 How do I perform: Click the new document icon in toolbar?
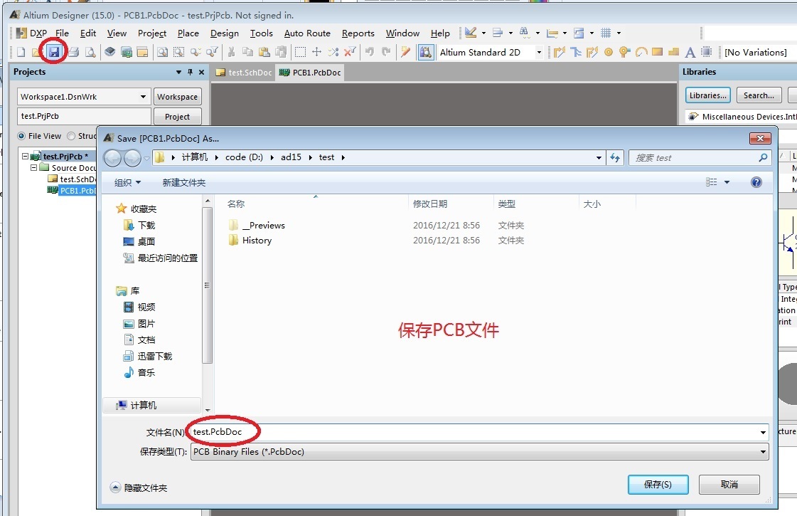pyautogui.click(x=21, y=52)
